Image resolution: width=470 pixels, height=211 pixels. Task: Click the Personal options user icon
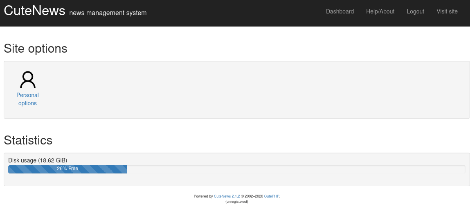pyautogui.click(x=27, y=80)
